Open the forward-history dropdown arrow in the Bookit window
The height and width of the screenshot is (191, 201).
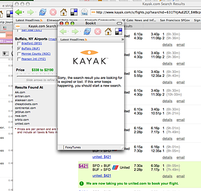click(x=80, y=32)
